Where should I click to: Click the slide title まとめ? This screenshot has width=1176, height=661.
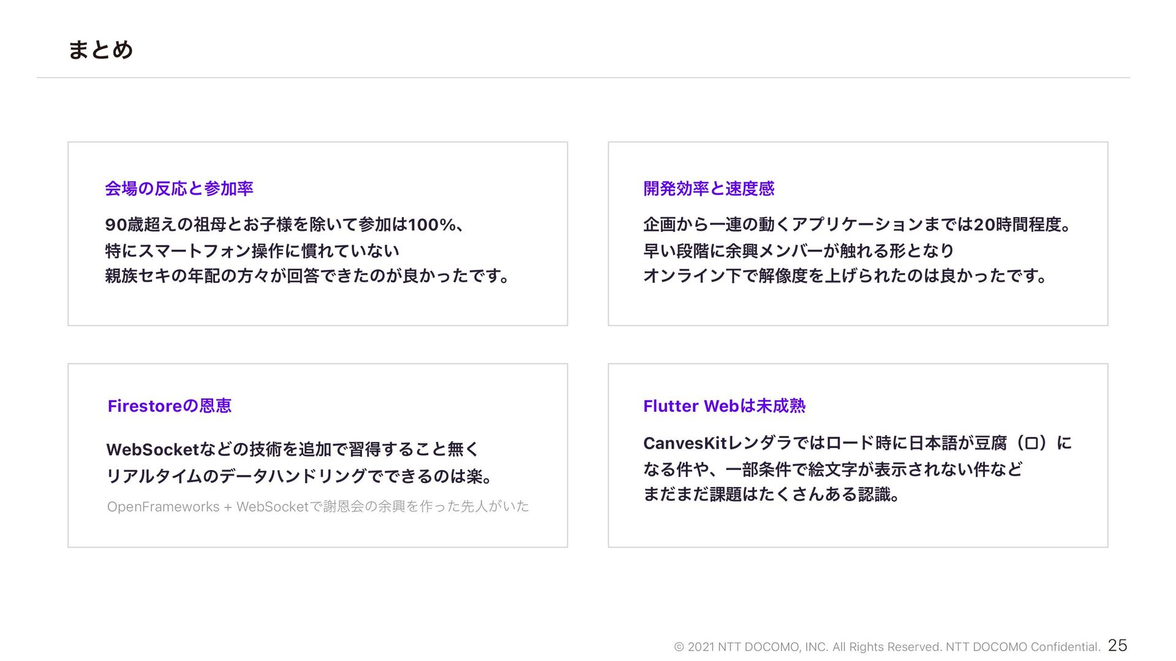100,50
